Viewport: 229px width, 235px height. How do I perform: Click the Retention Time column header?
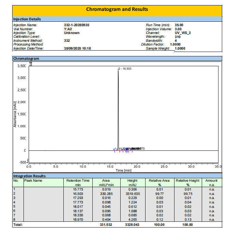[78, 183]
